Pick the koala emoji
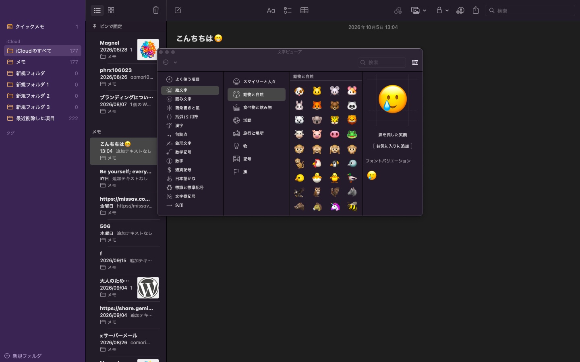 317,120
